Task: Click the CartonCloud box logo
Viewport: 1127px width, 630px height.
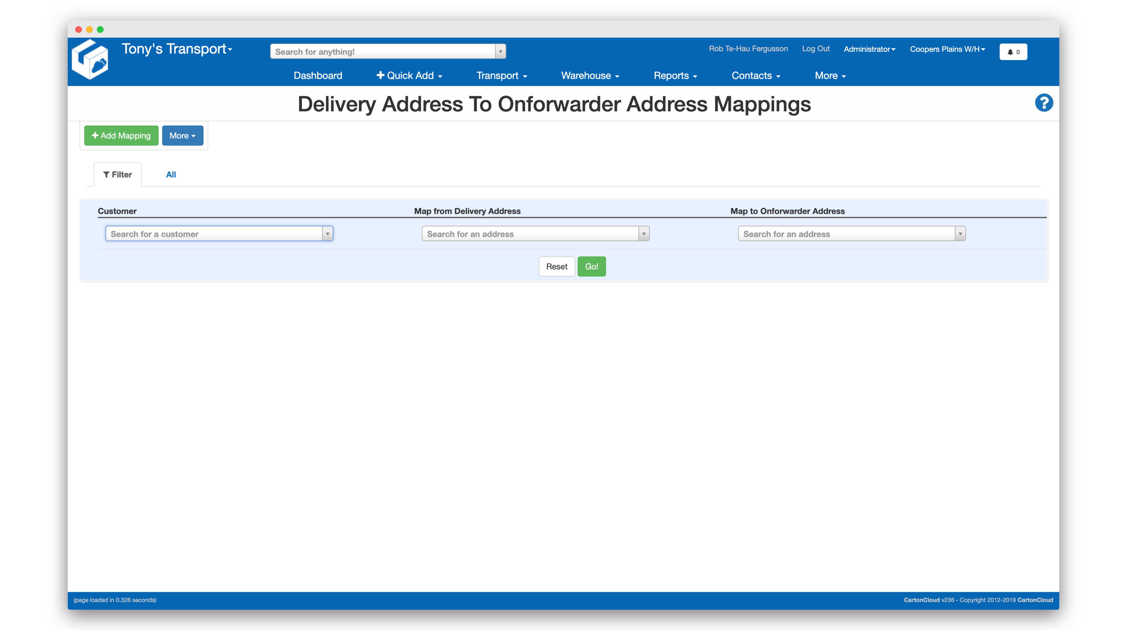Action: (90, 60)
